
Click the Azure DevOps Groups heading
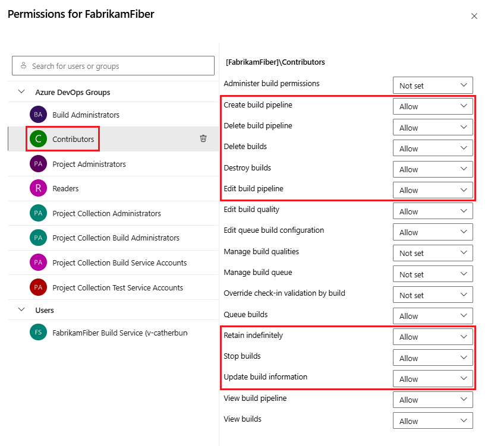[x=73, y=93]
